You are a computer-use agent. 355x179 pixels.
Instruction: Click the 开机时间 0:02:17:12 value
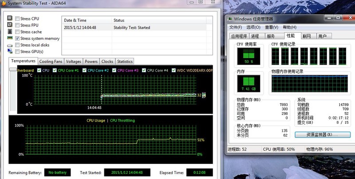coord(339,118)
